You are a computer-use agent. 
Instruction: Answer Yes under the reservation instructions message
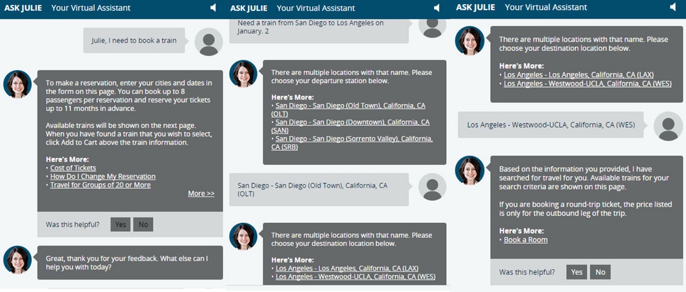click(120, 225)
